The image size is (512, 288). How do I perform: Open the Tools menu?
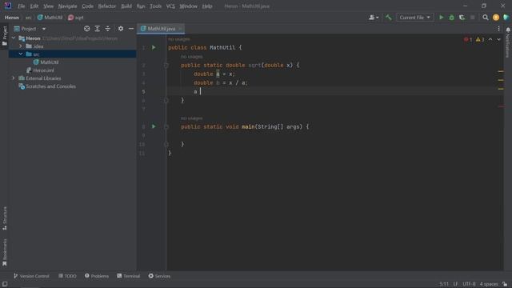[155, 6]
